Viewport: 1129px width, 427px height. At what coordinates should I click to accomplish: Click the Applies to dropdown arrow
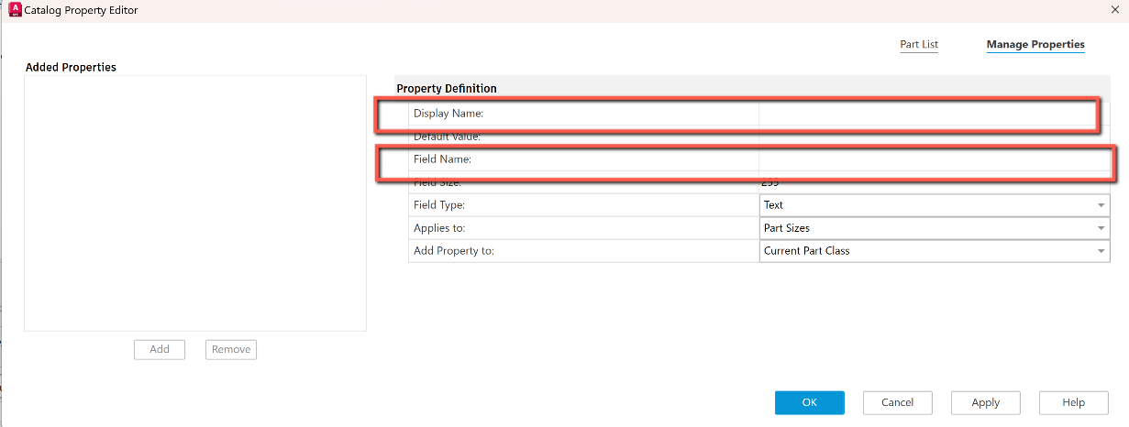pos(1100,228)
